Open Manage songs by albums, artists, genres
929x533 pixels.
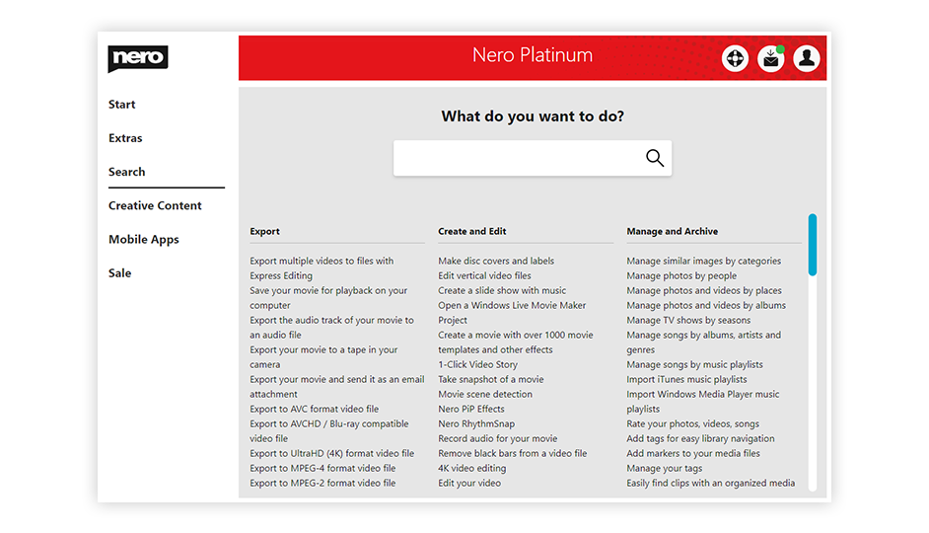coord(704,343)
